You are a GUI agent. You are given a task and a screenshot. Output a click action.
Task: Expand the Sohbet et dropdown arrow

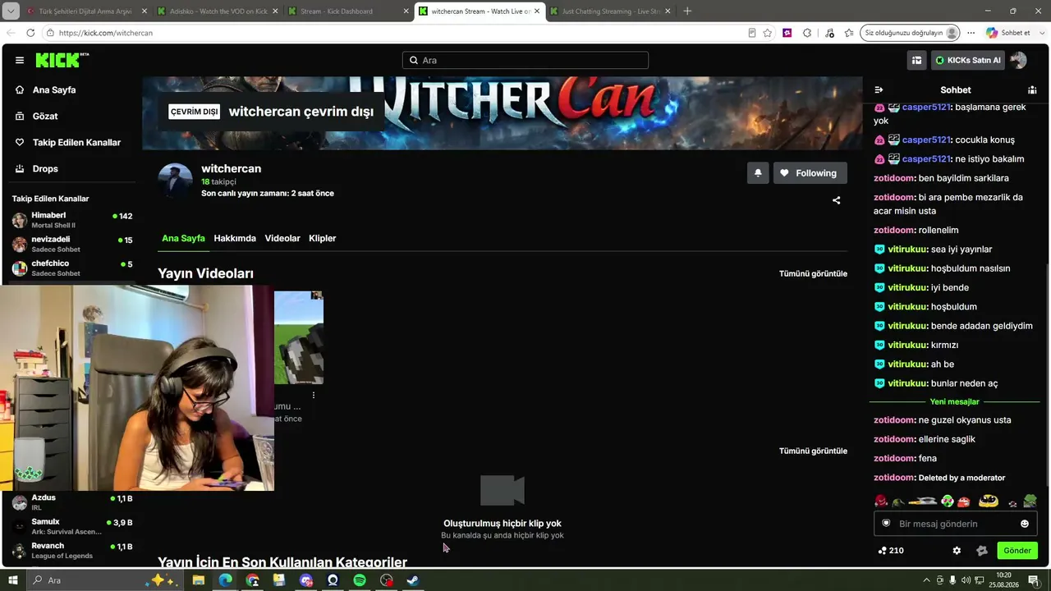coord(1040,33)
